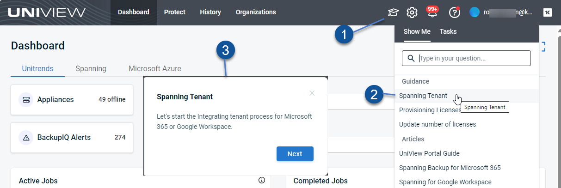
Task: Click the Dashboard page title
Action: coord(38,46)
